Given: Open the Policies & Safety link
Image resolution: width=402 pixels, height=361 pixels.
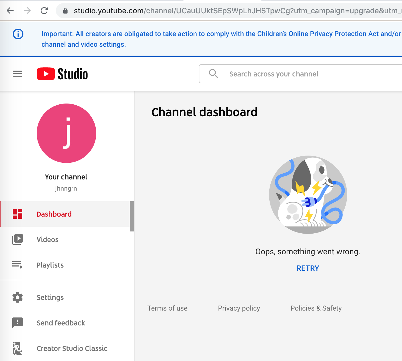Looking at the screenshot, I should [x=316, y=308].
